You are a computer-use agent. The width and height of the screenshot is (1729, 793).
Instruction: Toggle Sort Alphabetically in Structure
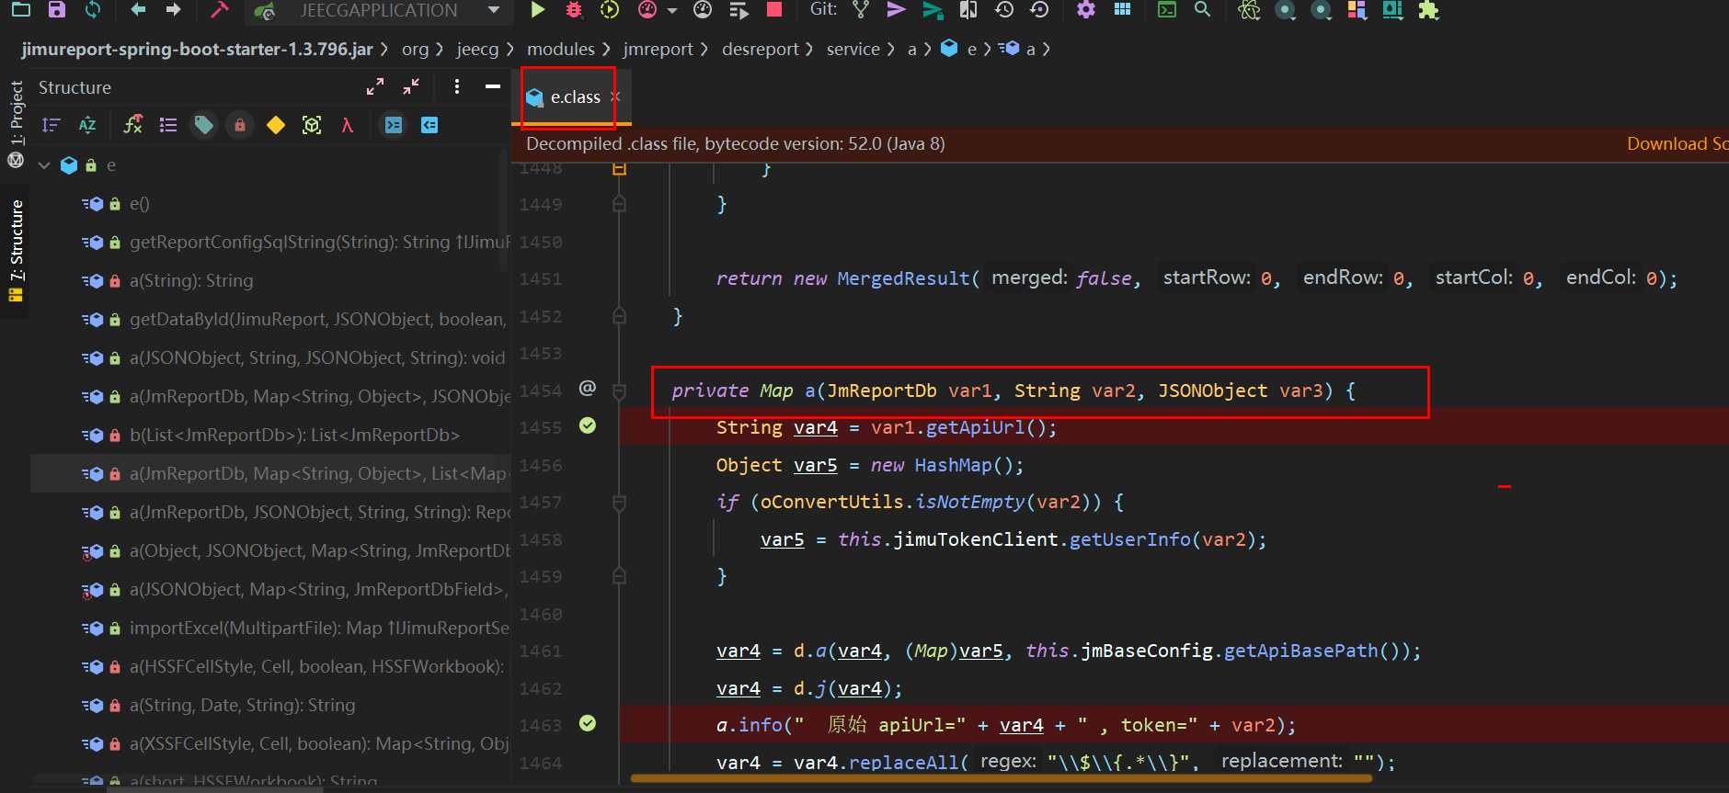coord(87,125)
